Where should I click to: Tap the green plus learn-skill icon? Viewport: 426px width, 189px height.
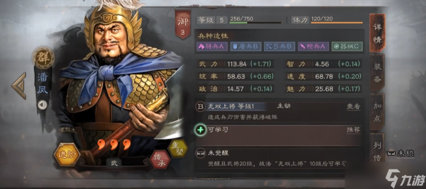(200, 130)
